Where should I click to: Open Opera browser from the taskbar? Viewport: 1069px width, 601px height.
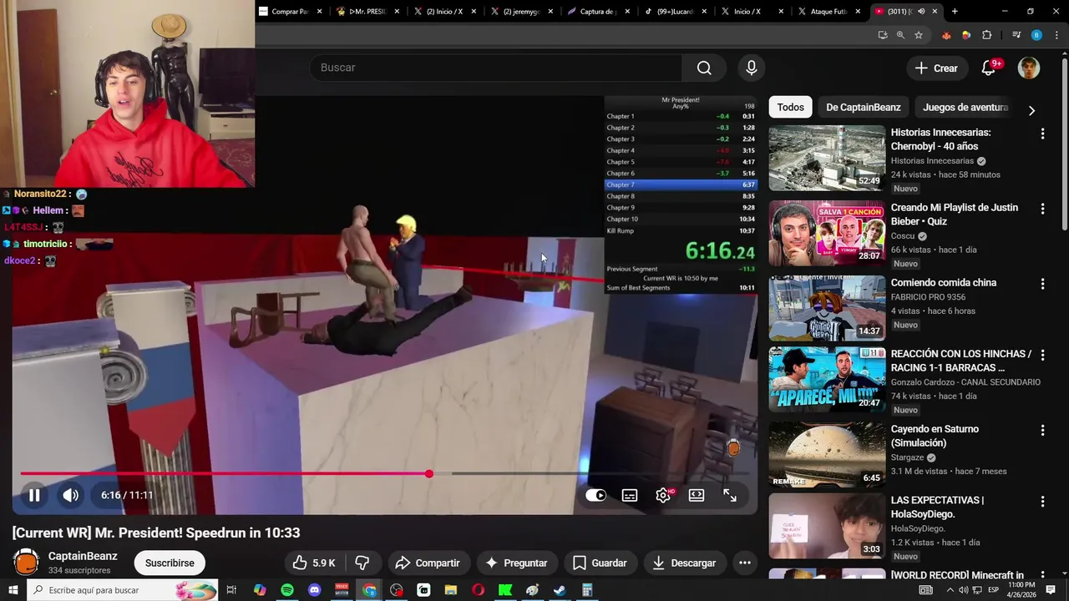(x=478, y=590)
